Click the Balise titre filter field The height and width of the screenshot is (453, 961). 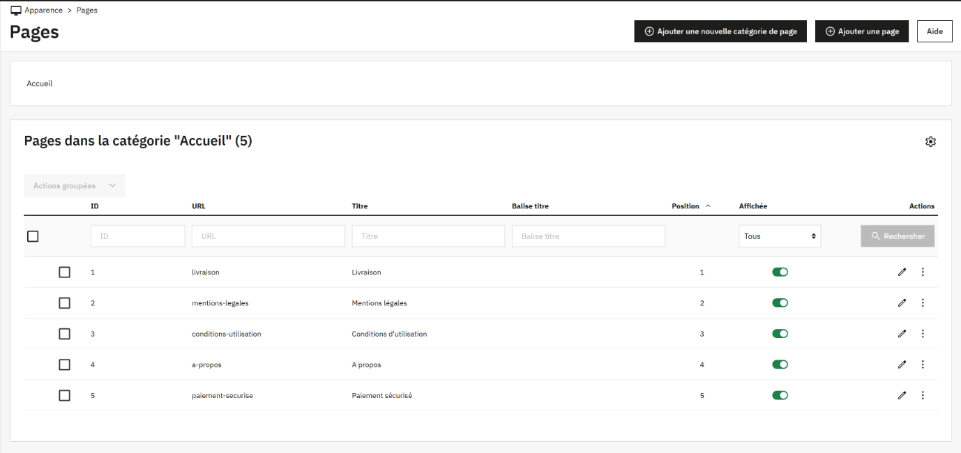point(589,236)
